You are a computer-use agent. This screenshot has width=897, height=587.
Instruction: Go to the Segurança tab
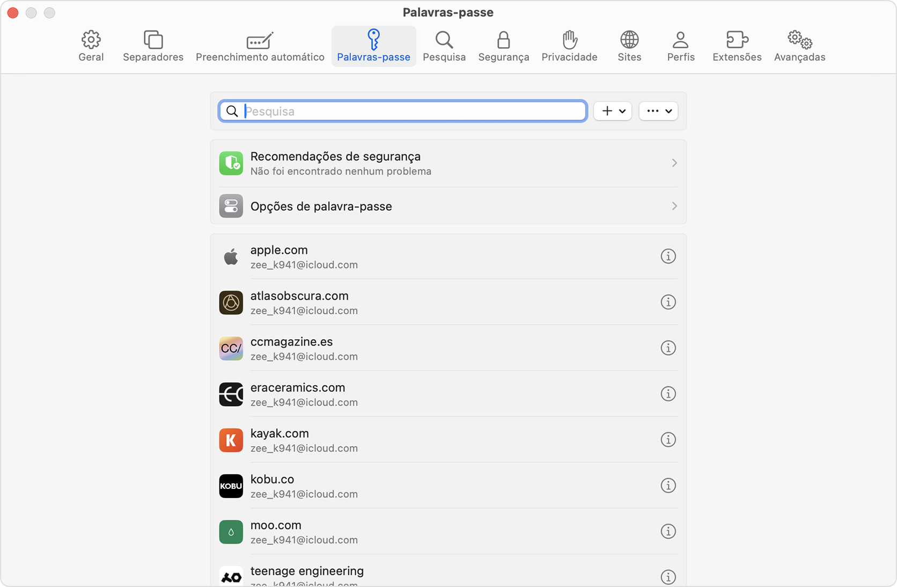tap(503, 46)
